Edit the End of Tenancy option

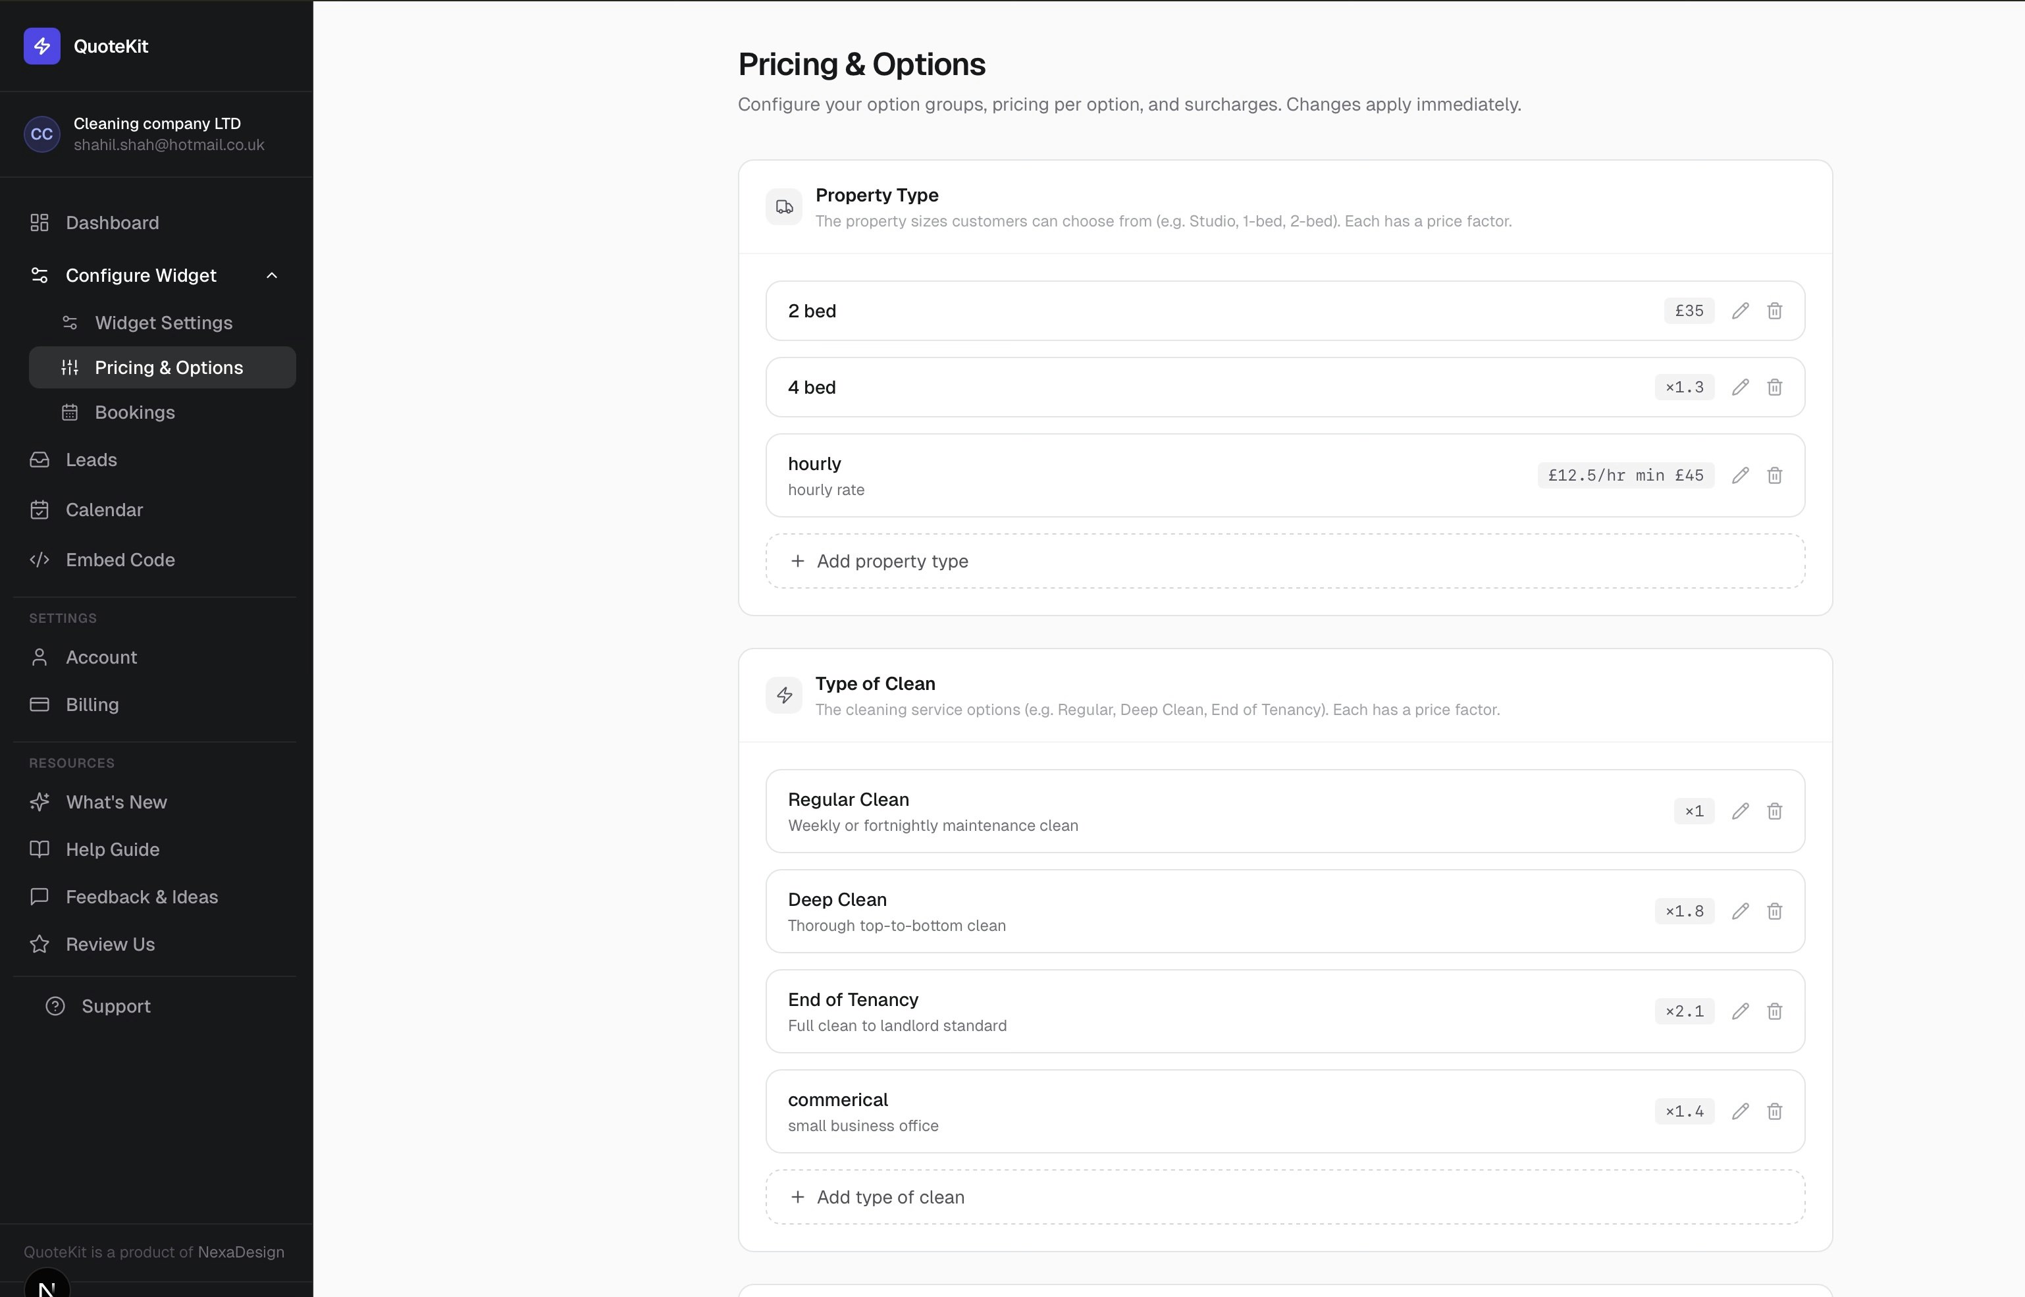pos(1741,1011)
